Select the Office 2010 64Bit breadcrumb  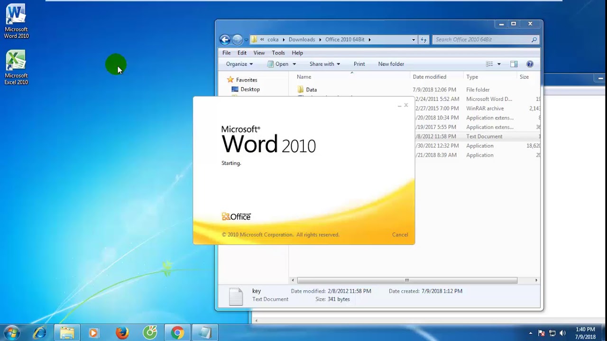[x=345, y=40]
